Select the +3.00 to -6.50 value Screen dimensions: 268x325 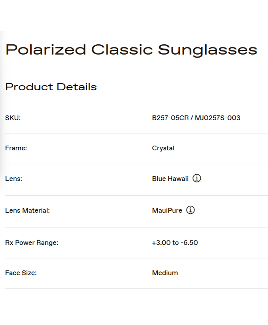175,242
